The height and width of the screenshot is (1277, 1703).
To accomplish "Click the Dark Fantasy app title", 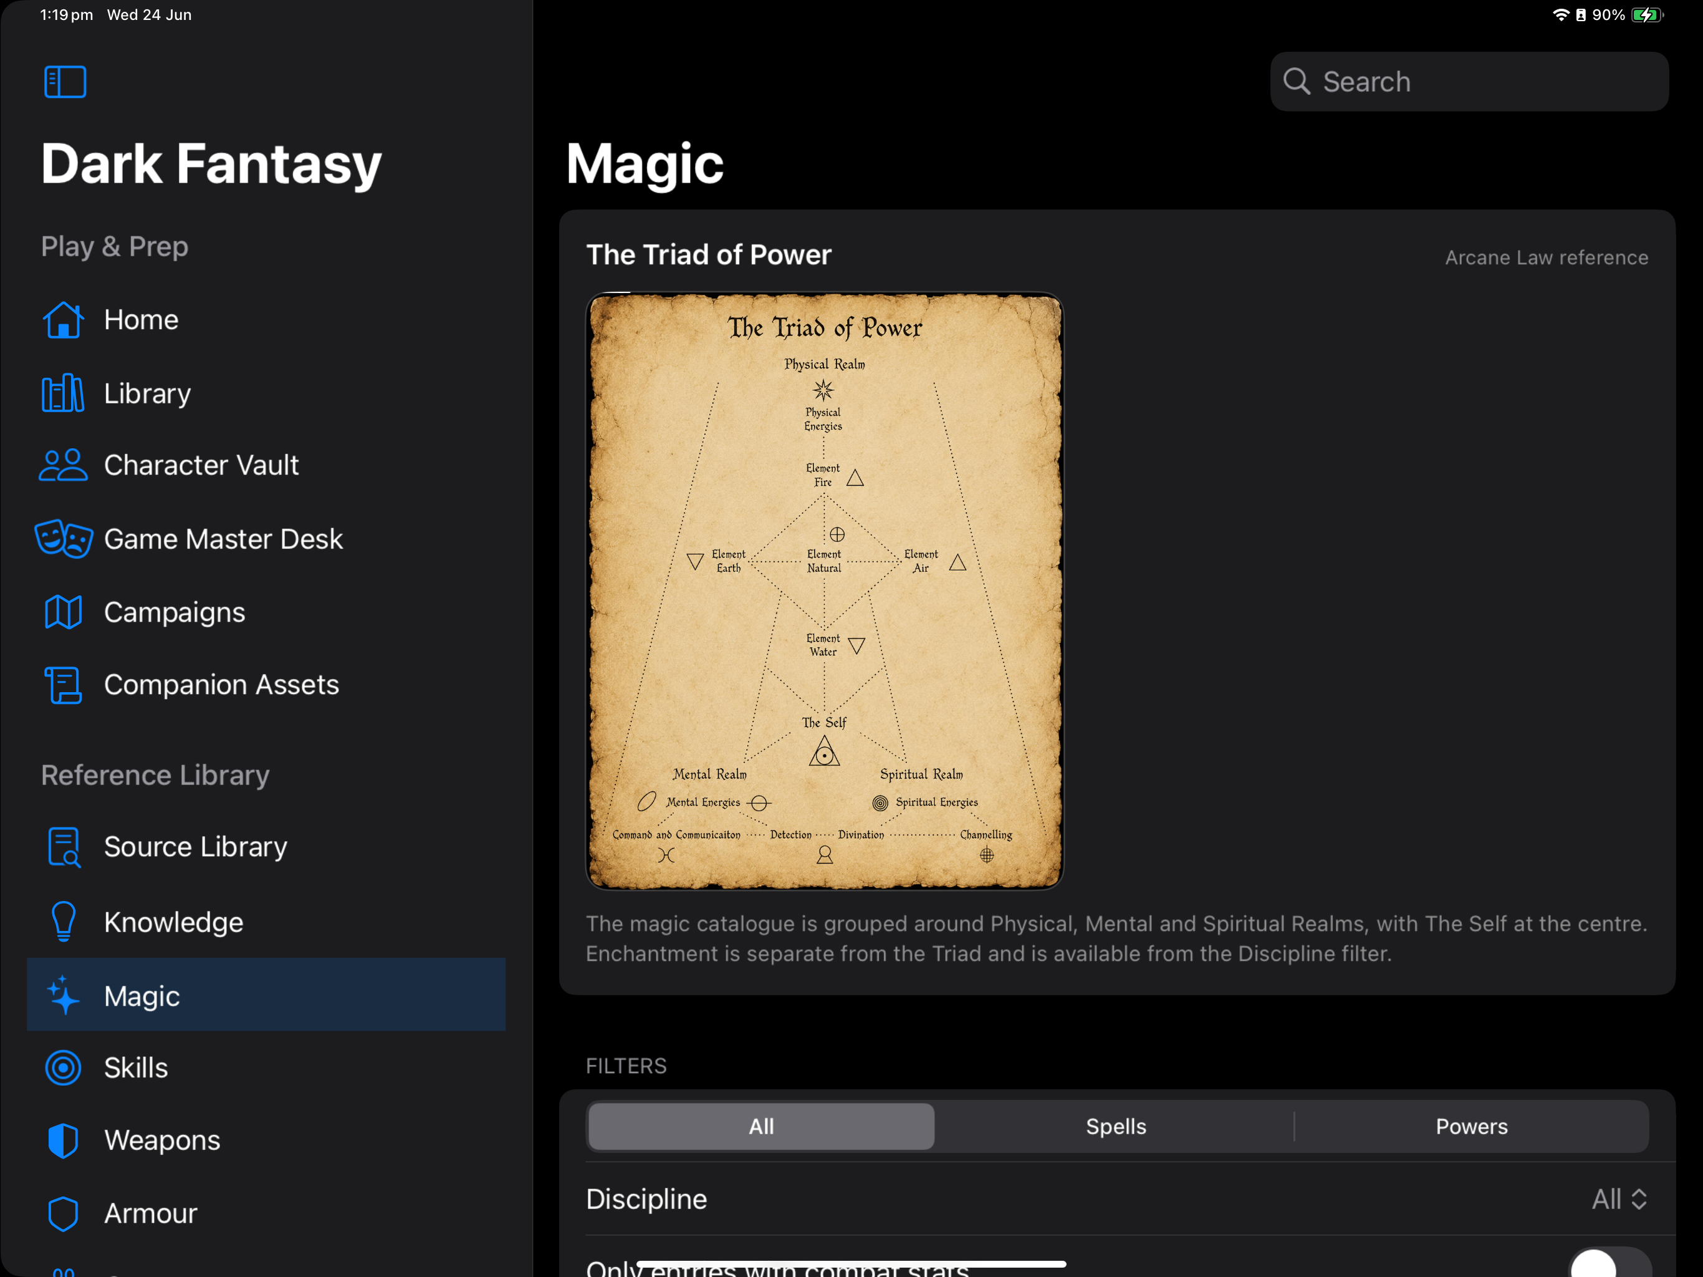I will [x=211, y=163].
